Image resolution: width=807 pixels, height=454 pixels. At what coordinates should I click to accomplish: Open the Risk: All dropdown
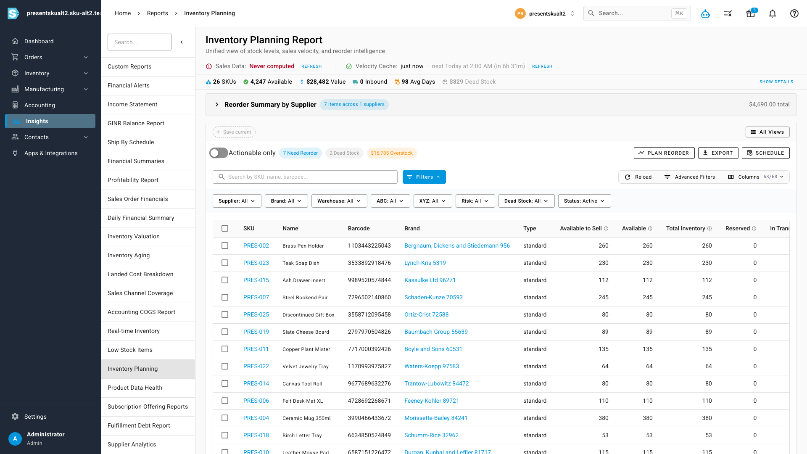pyautogui.click(x=475, y=201)
